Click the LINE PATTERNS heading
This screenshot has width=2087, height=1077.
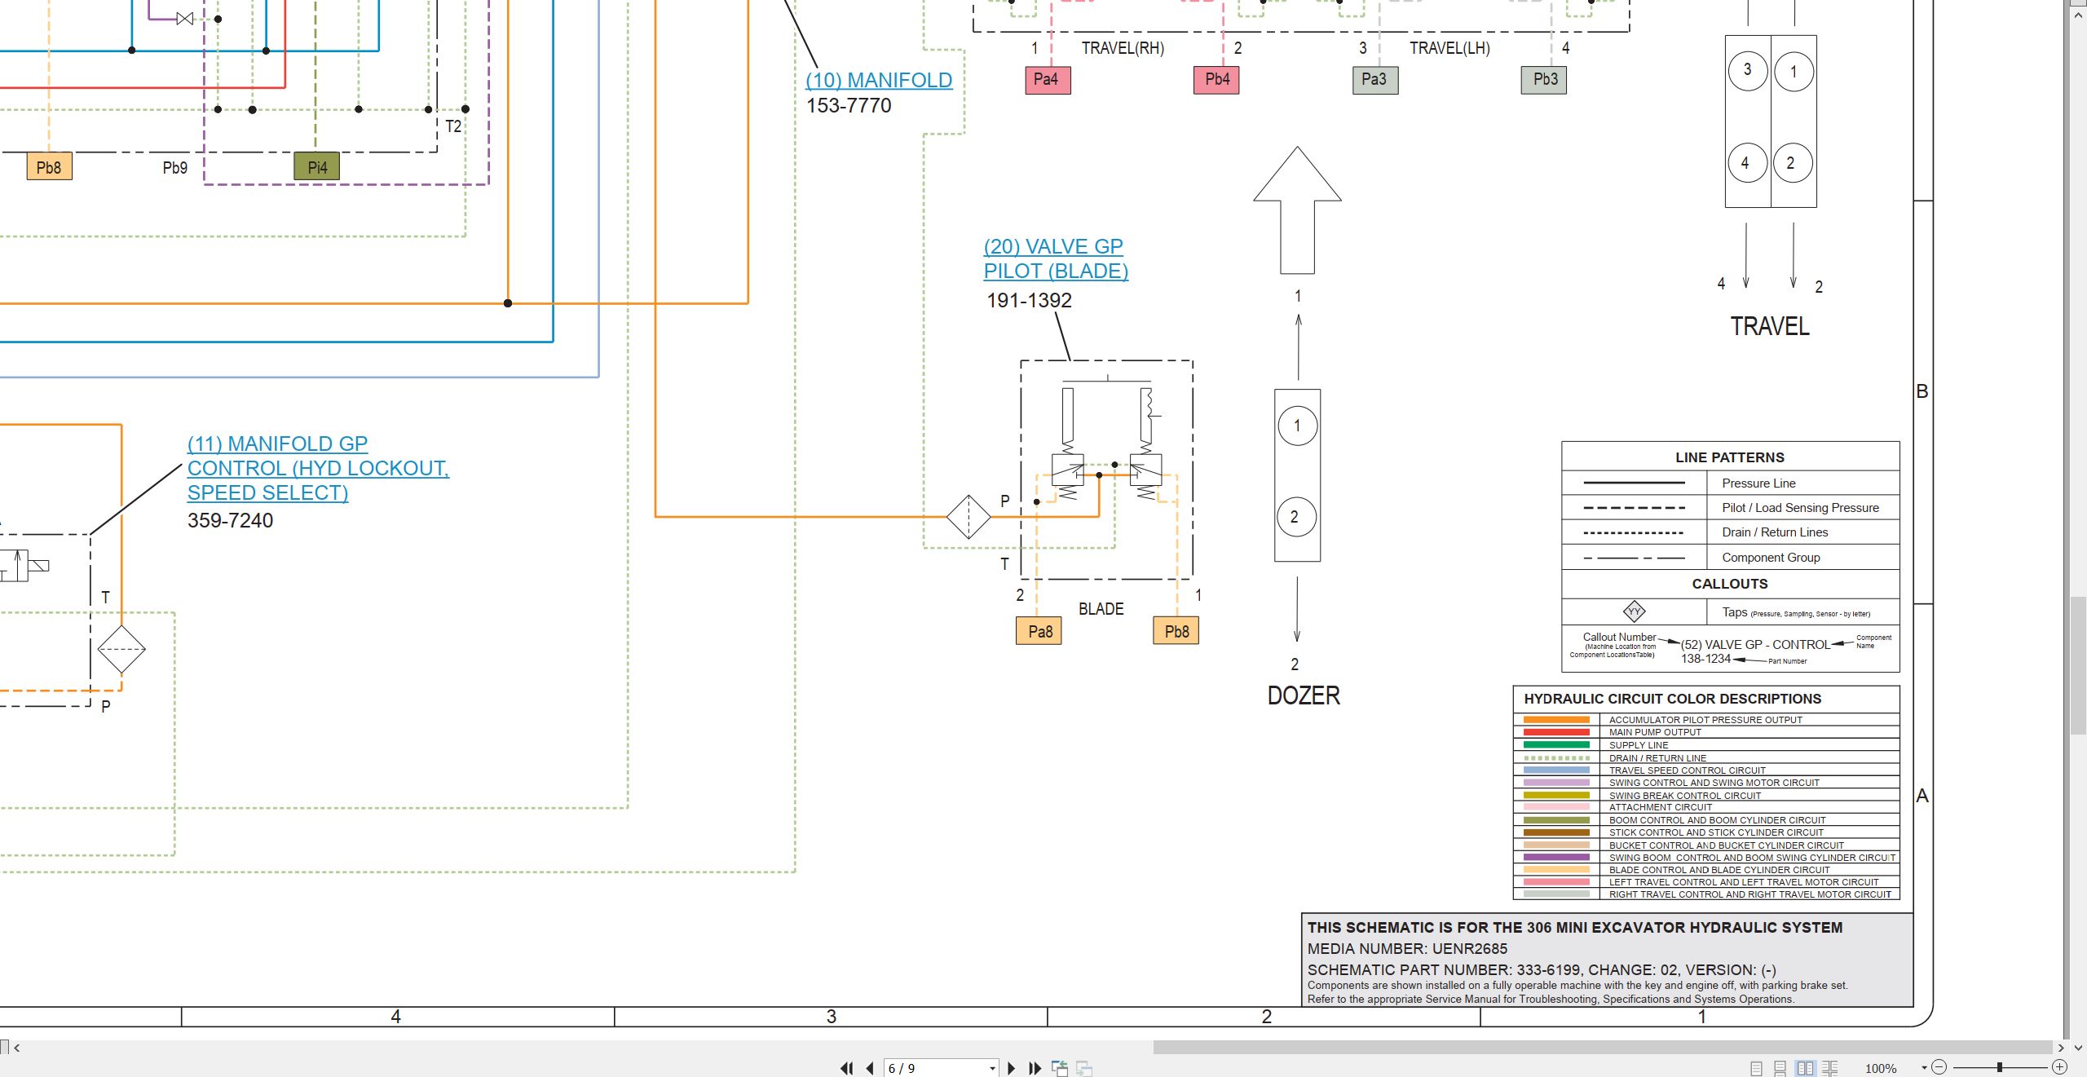click(1730, 457)
